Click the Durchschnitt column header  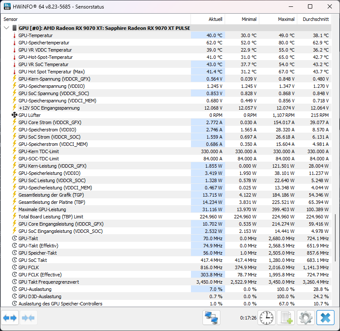(x=314, y=19)
